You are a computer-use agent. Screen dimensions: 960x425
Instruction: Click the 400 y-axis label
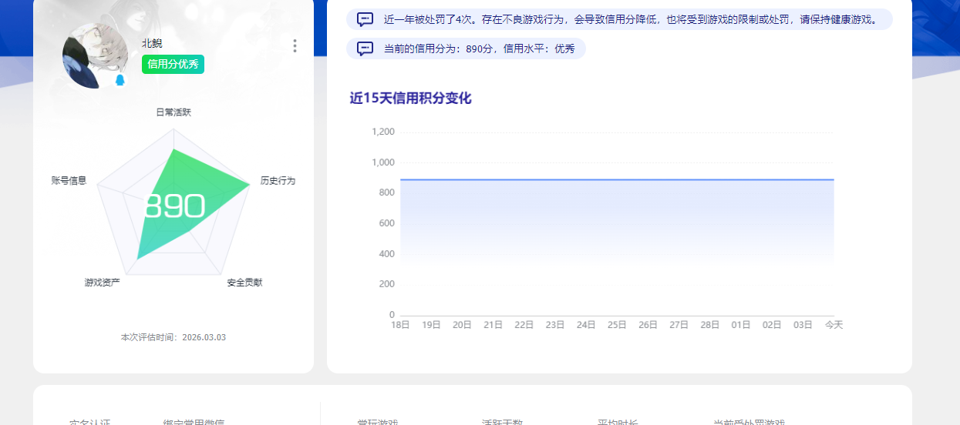click(387, 254)
